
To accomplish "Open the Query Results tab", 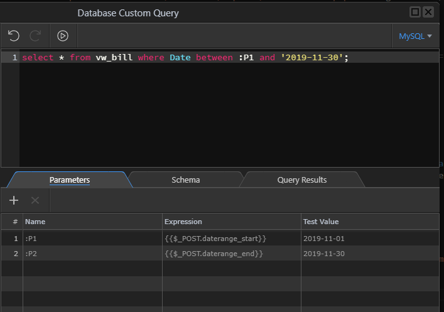I will [302, 180].
